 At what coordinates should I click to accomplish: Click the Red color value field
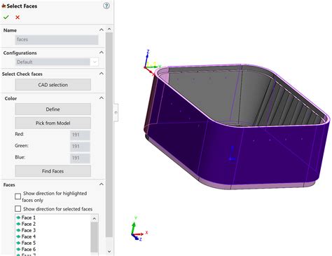80,135
